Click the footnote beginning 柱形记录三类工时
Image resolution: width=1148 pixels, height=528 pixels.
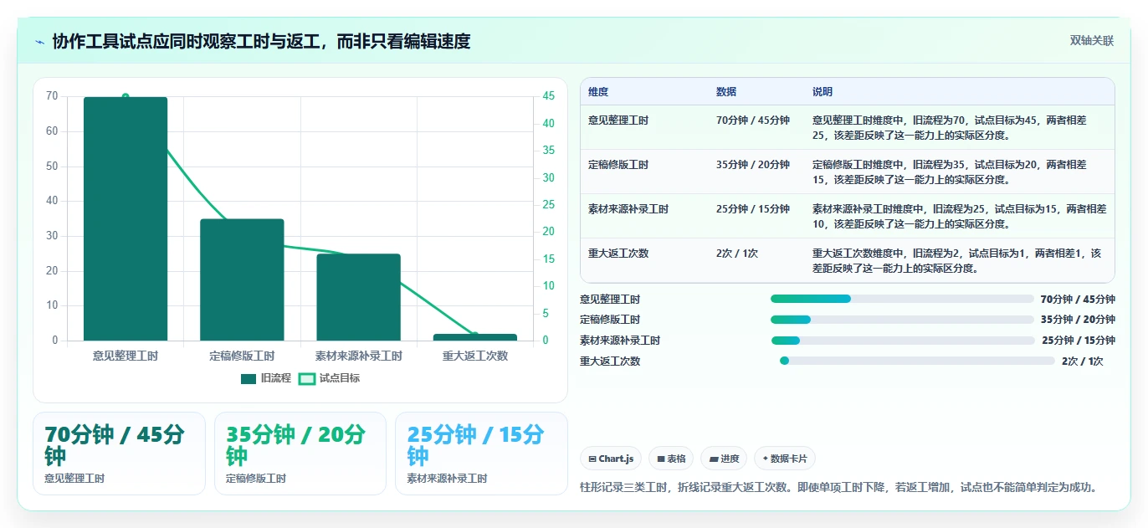(838, 487)
